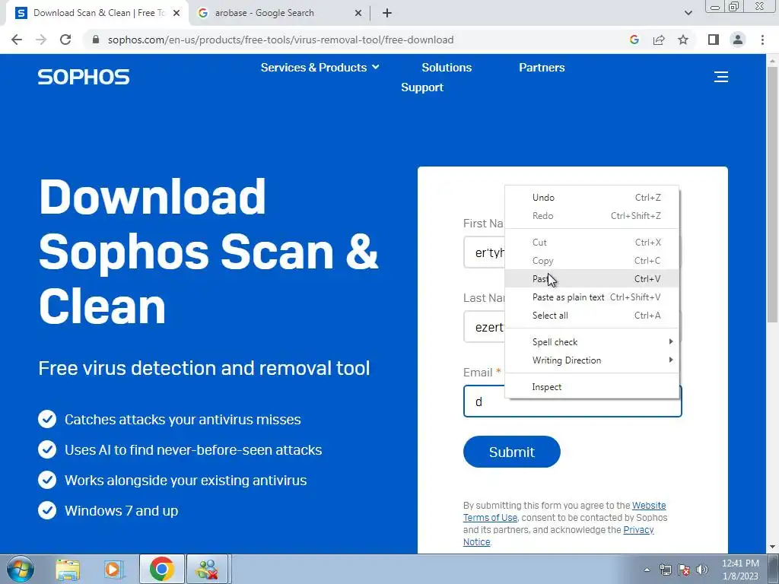Reload the Sophos page
This screenshot has width=779, height=584.
[65, 40]
